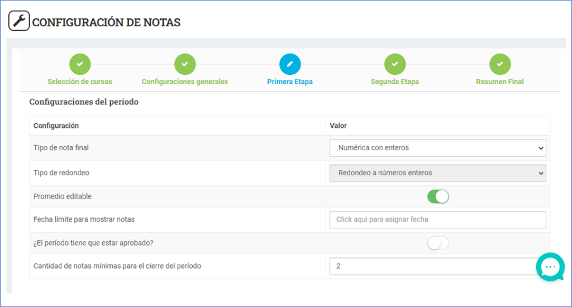The image size is (572, 307).
Task: Click the Configuración column header
Action: (x=56, y=126)
